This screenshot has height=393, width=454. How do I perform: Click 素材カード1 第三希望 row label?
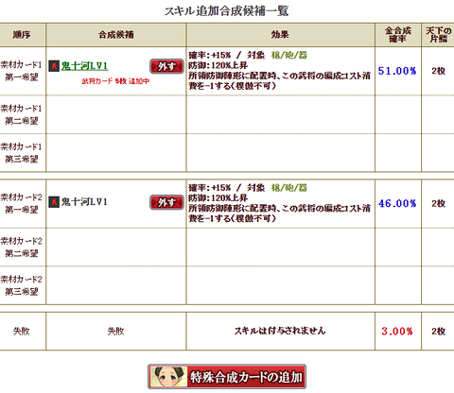(x=22, y=153)
